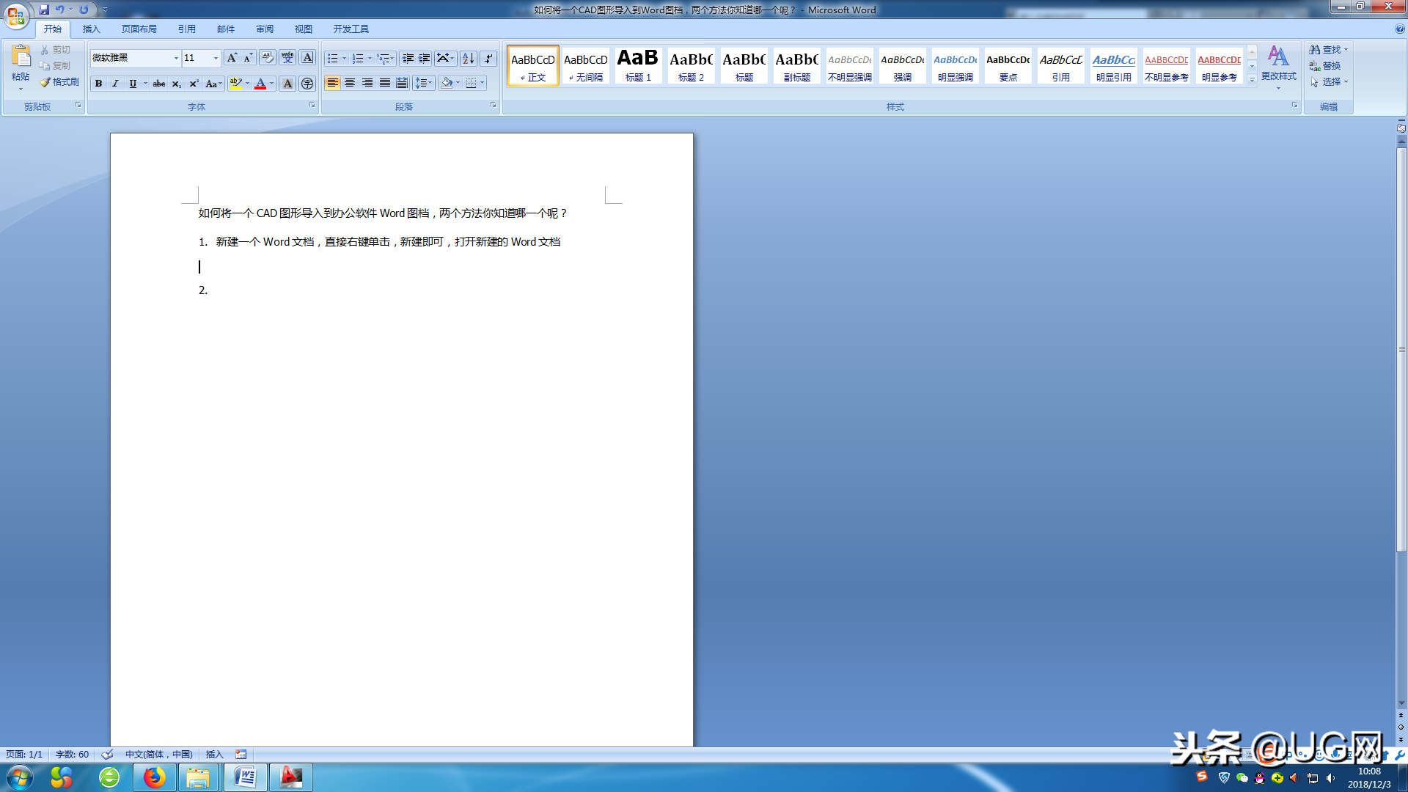Toggle Character Shading icon
The height and width of the screenshot is (792, 1408).
pos(287,84)
